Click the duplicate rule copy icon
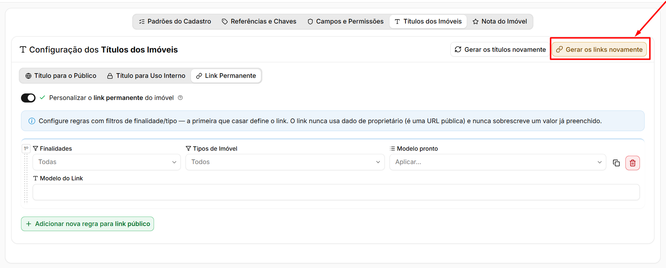666x268 pixels. point(616,163)
